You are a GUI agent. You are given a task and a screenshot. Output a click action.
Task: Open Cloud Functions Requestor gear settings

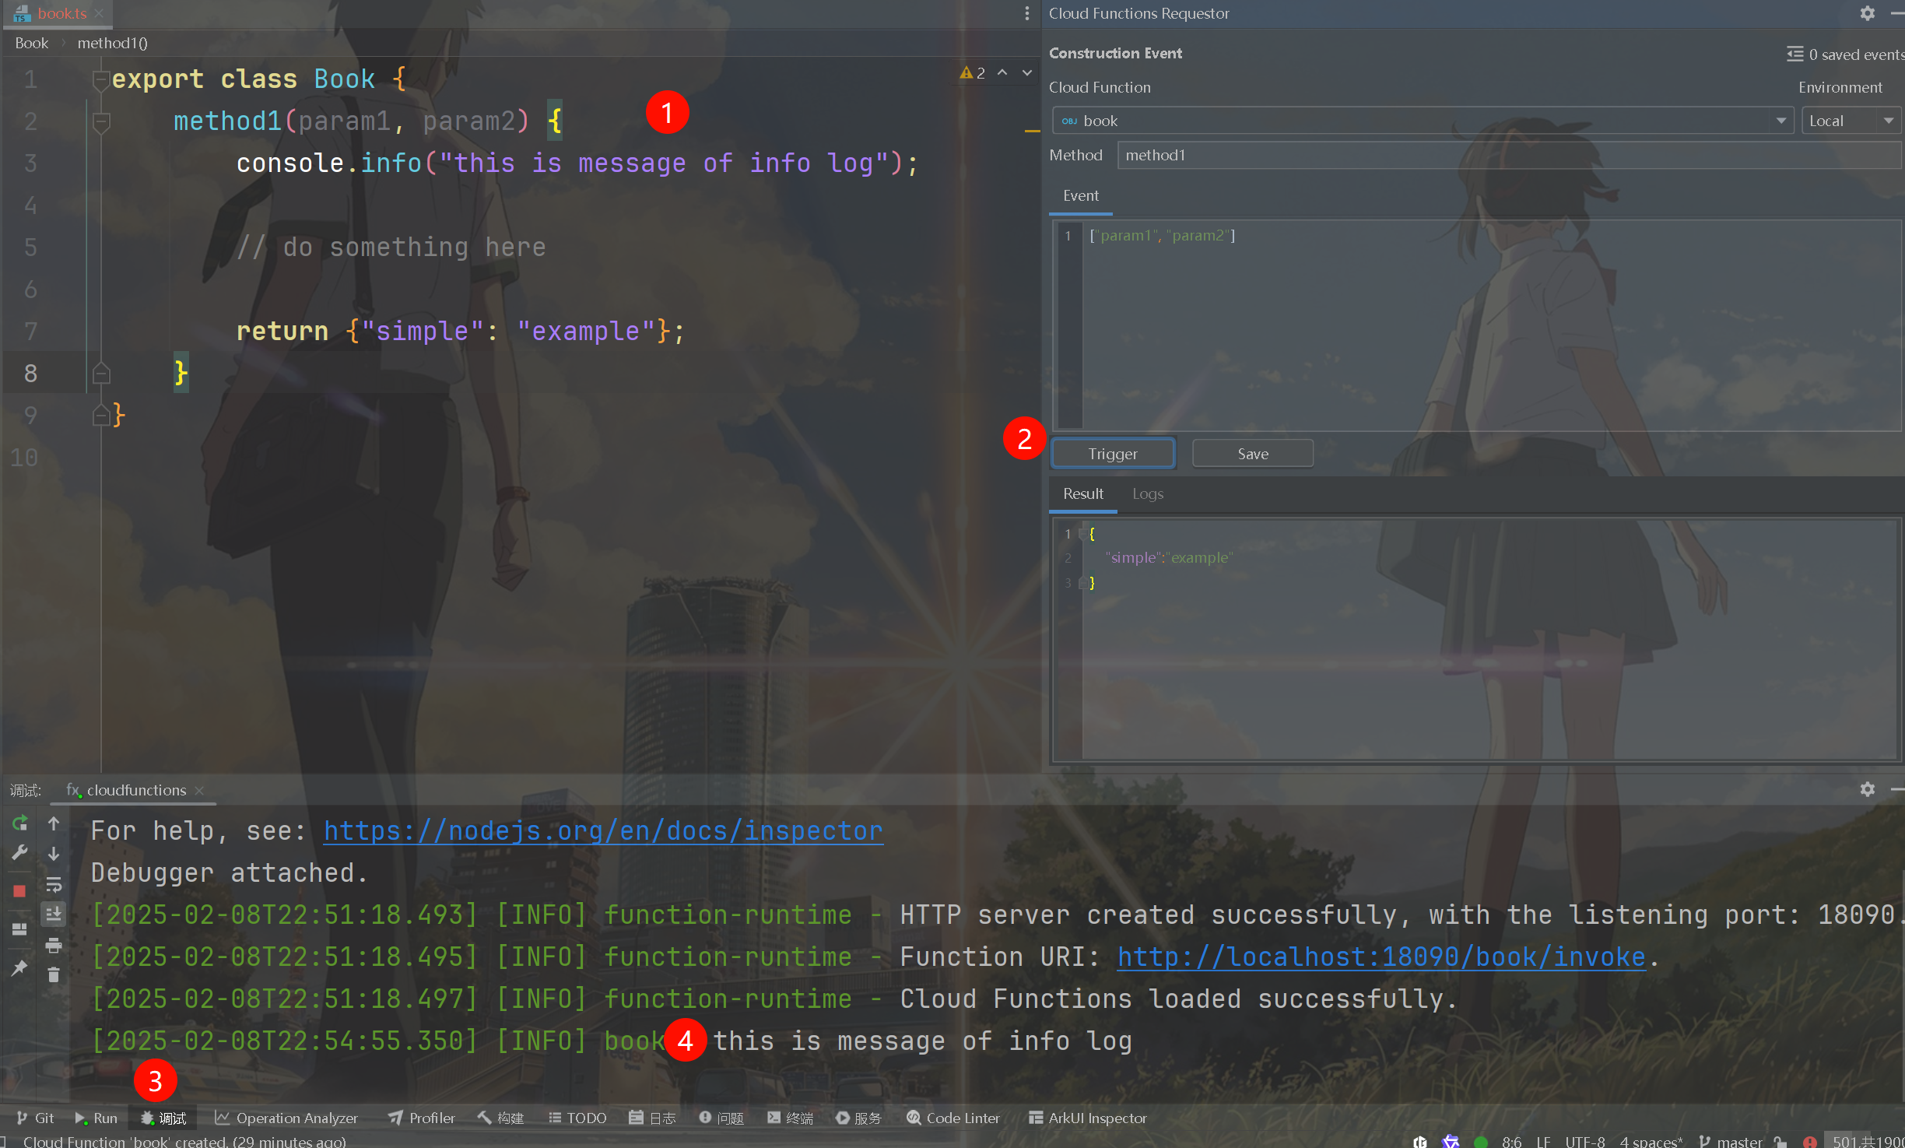pos(1867,13)
